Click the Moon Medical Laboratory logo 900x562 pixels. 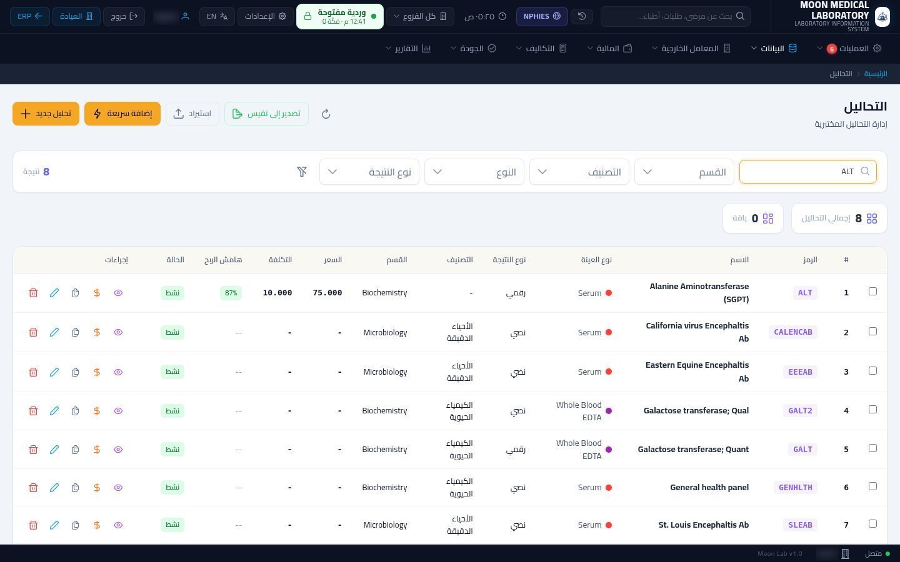[x=882, y=16]
